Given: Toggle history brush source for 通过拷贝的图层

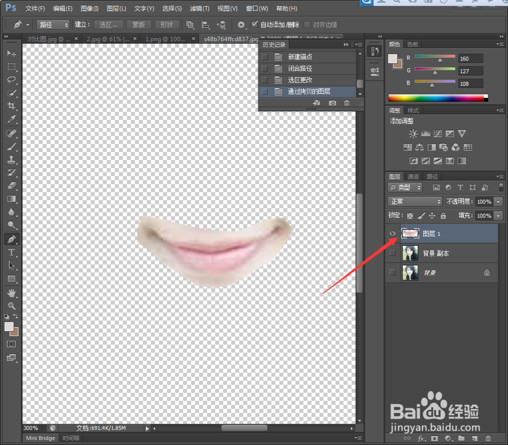Looking at the screenshot, I should [265, 91].
